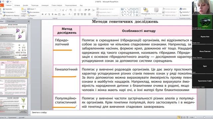Click Вырезать (cut) in clipboard group

pos(8,9)
